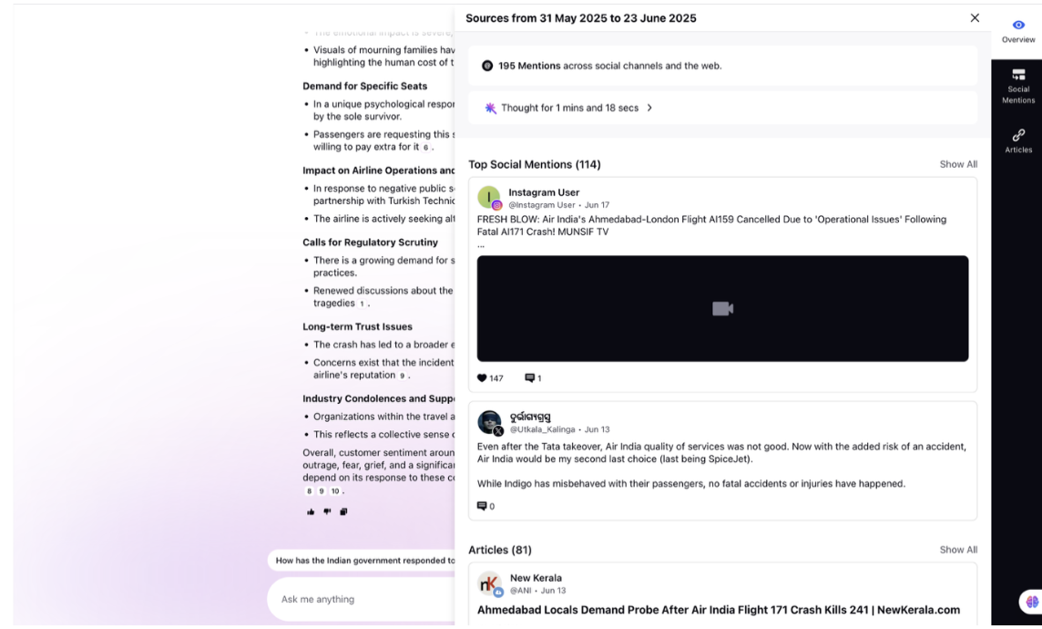Click the 'Calls for Regulatory Scrutiny' heading

pos(370,242)
